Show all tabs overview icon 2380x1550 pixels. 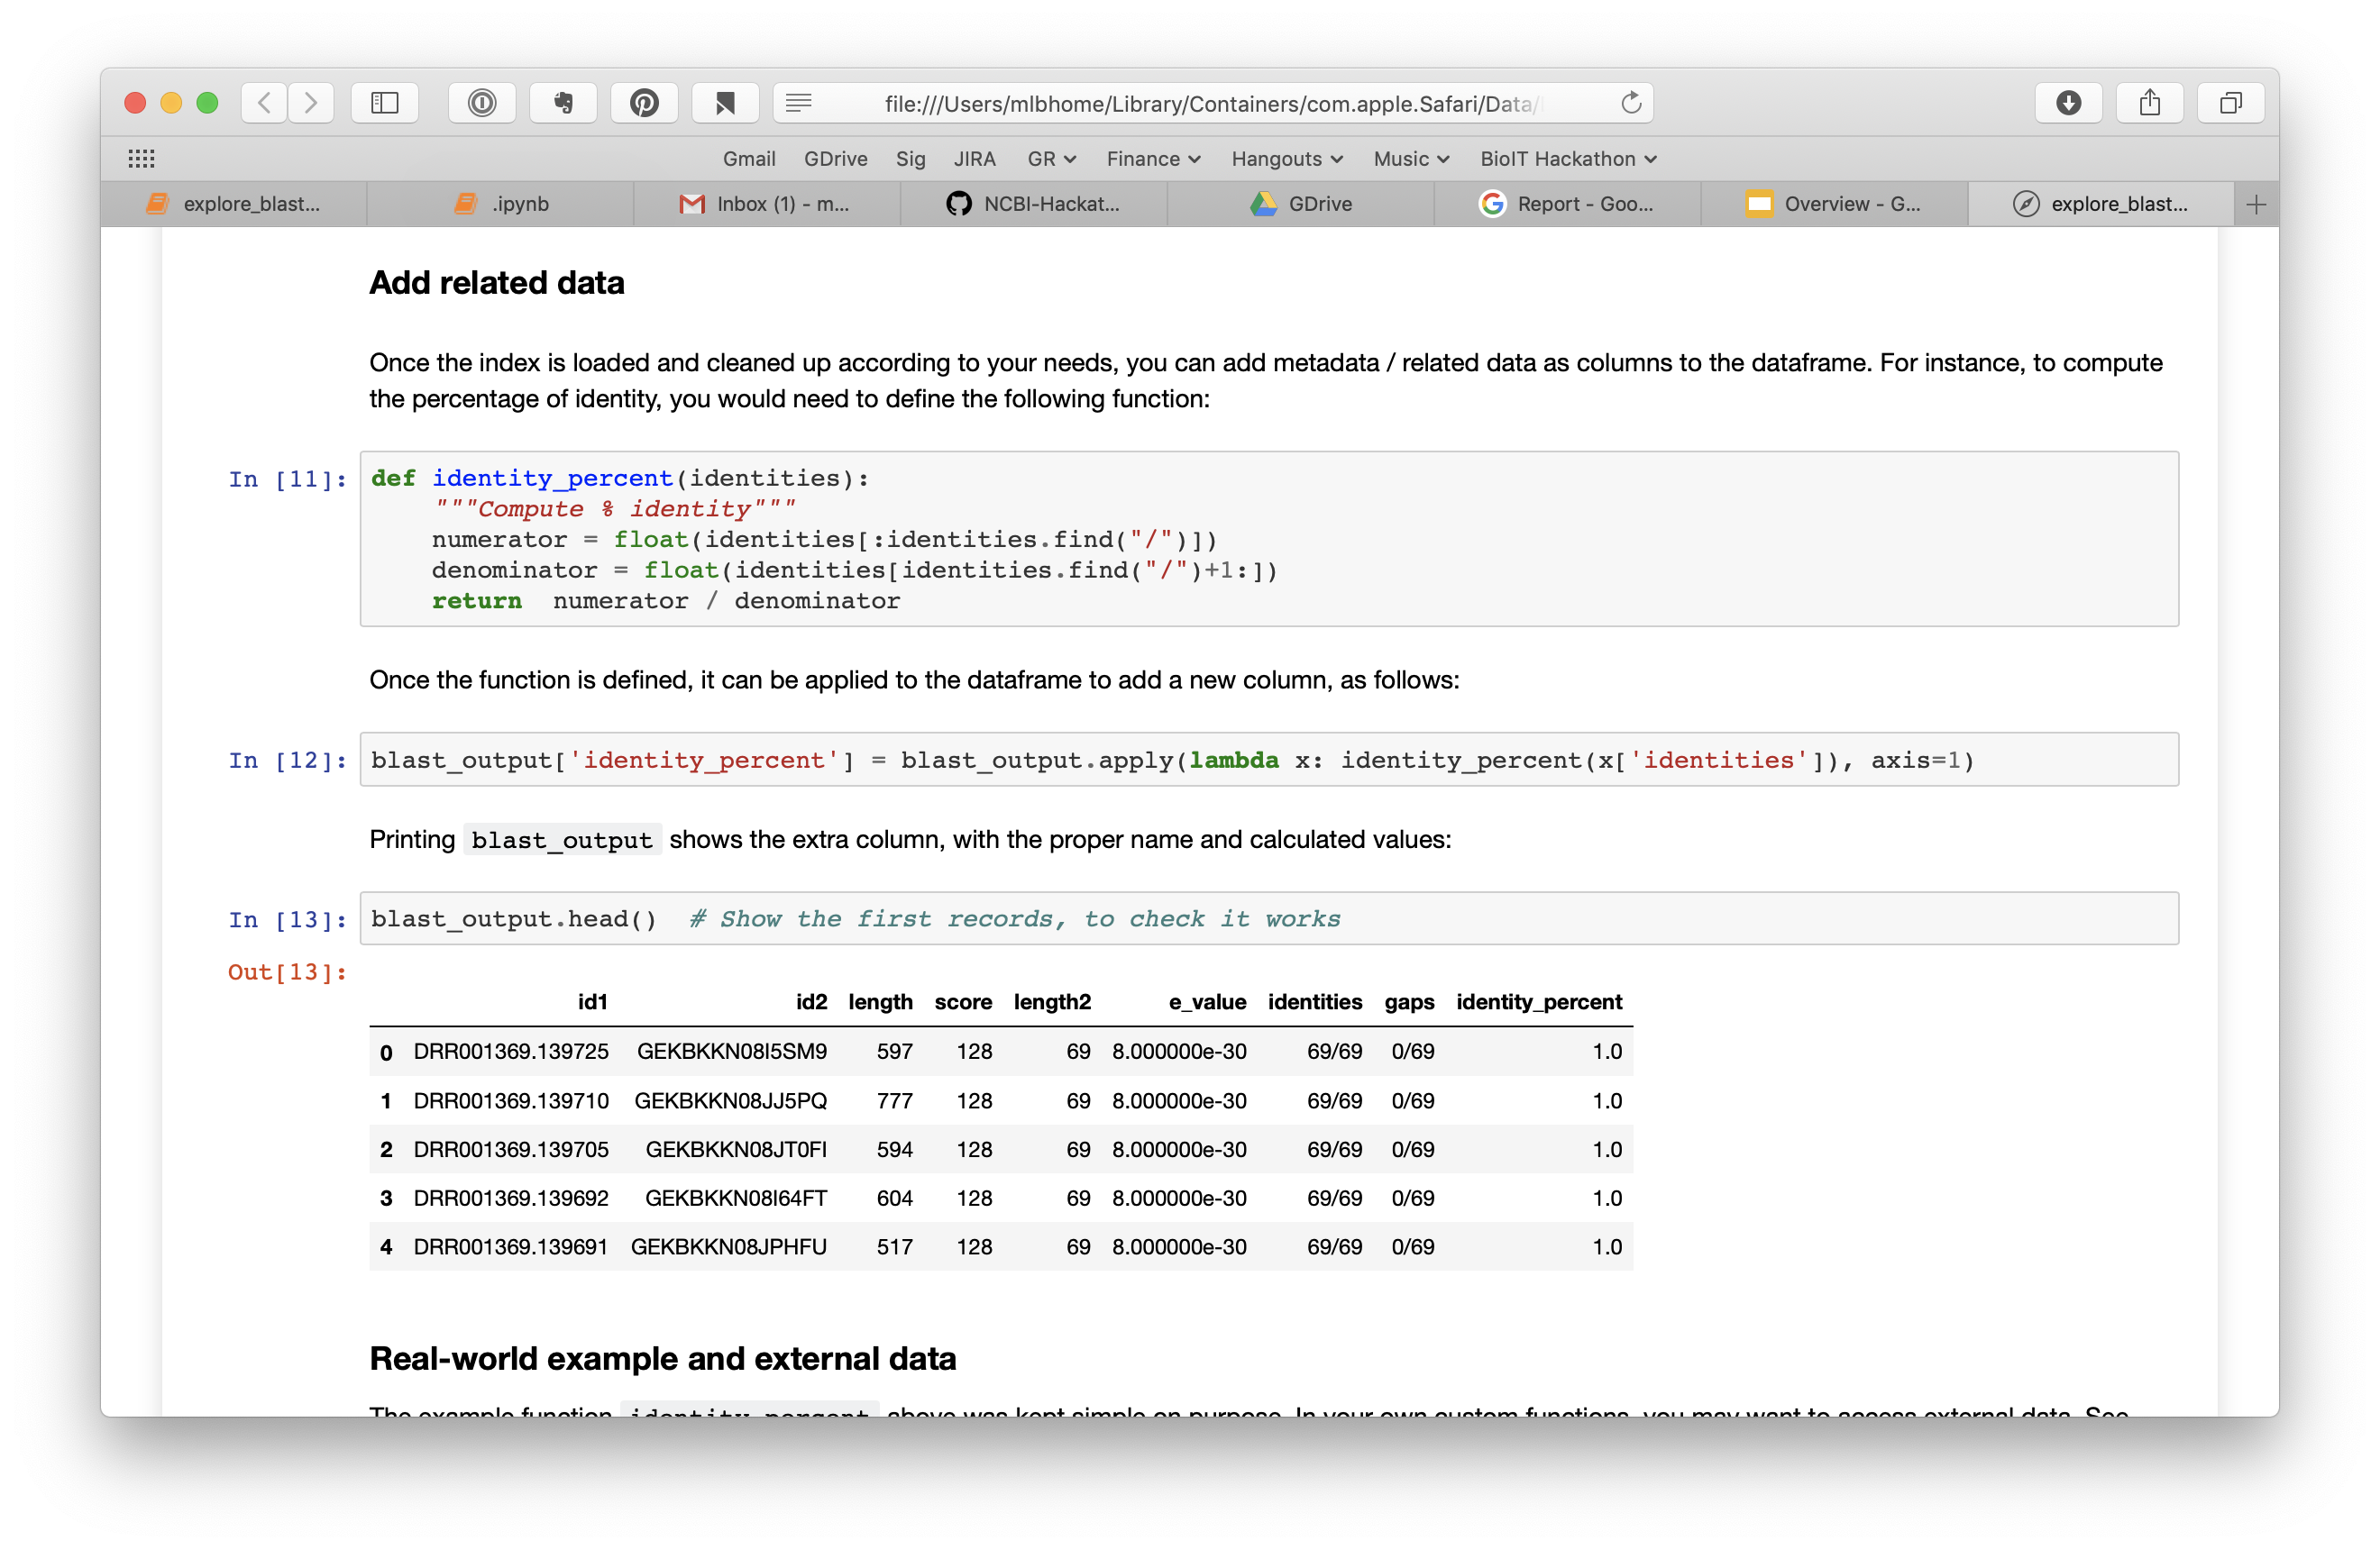(x=2230, y=103)
